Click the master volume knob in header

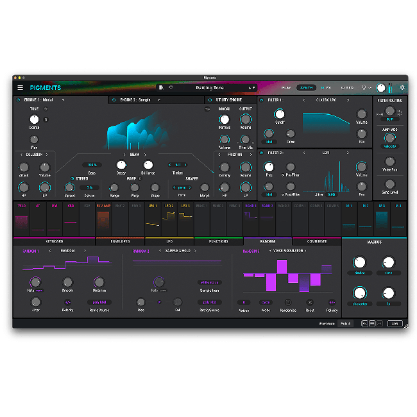pos(381,87)
